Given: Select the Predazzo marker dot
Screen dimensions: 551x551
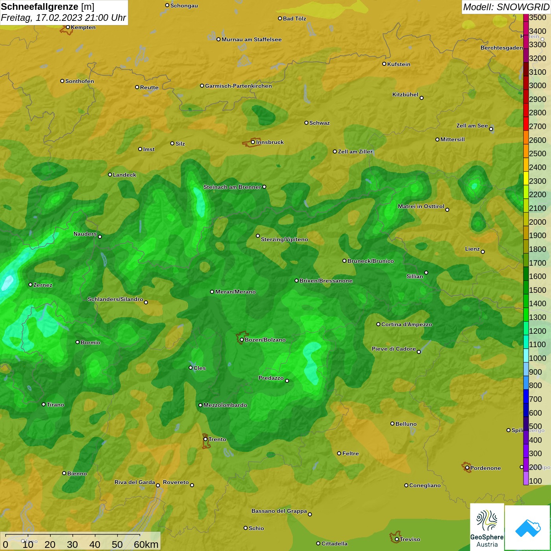Looking at the screenshot, I should [x=287, y=381].
